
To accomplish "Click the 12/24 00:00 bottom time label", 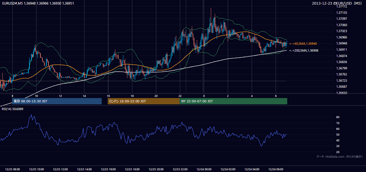I will point(204,169).
